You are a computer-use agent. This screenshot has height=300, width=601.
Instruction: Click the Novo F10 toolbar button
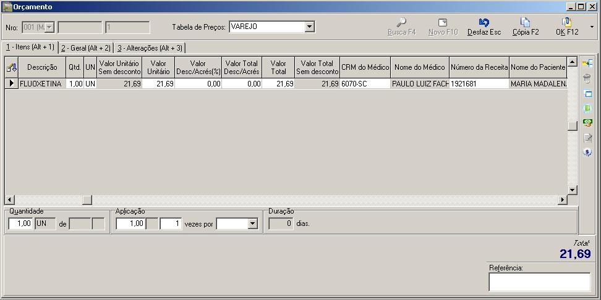point(443,27)
